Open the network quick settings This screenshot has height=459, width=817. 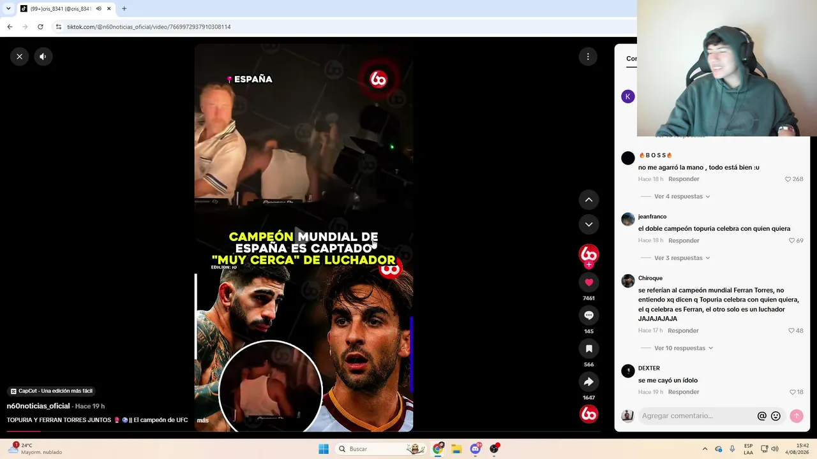[764, 449]
